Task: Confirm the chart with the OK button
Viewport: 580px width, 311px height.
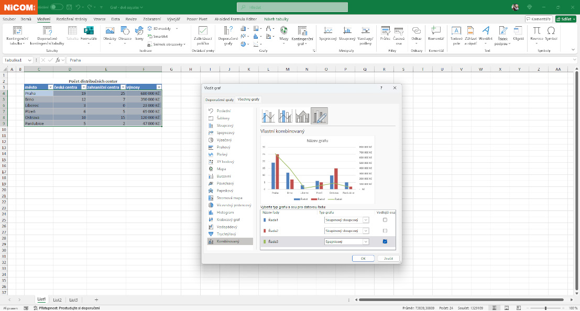Action: click(x=363, y=258)
